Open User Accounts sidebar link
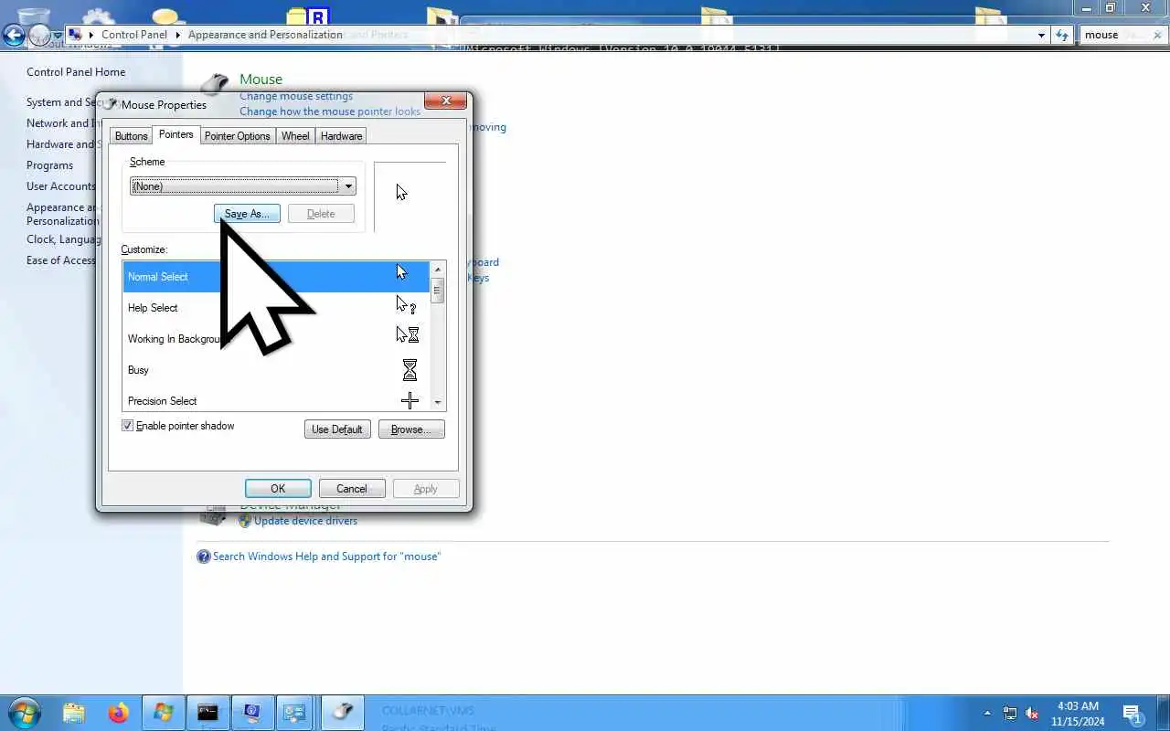 coord(60,185)
